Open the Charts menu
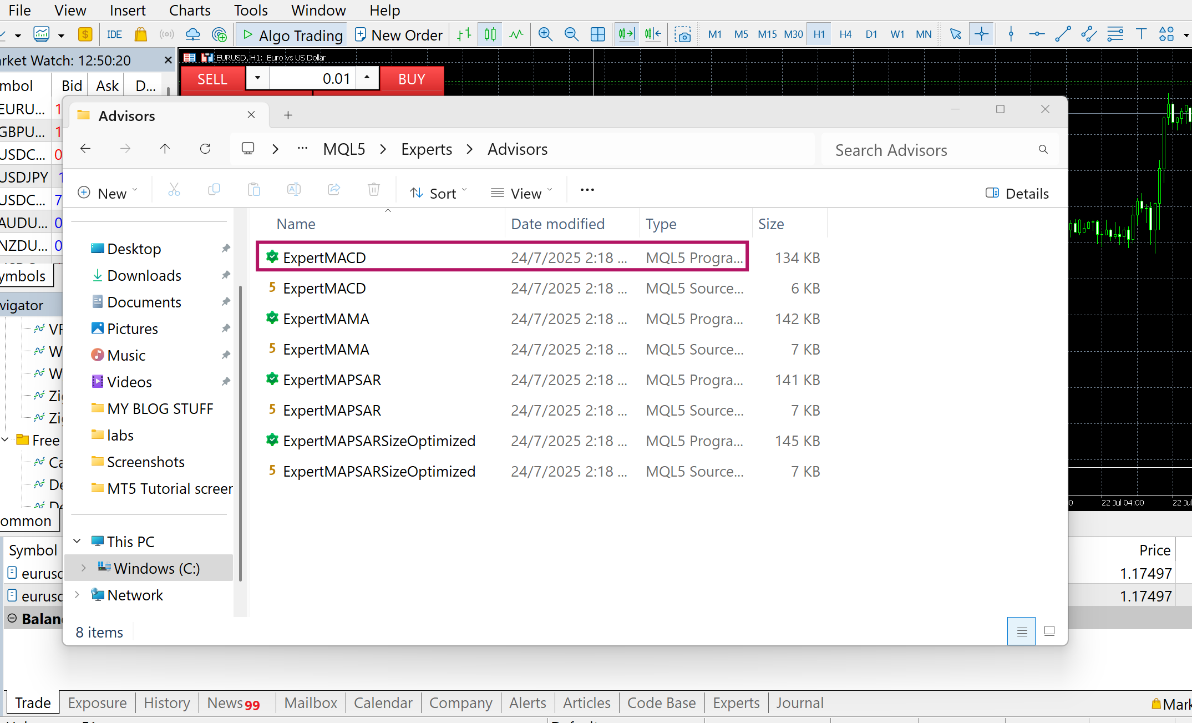1192x723 pixels. (x=190, y=10)
